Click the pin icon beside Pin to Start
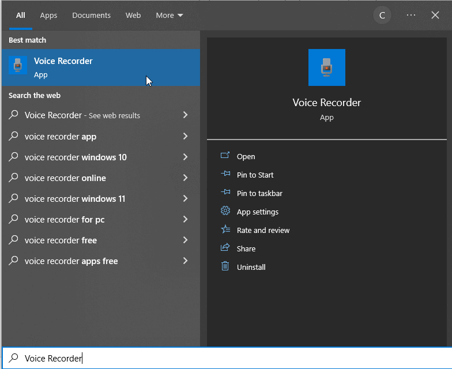This screenshot has width=452, height=369. point(225,174)
